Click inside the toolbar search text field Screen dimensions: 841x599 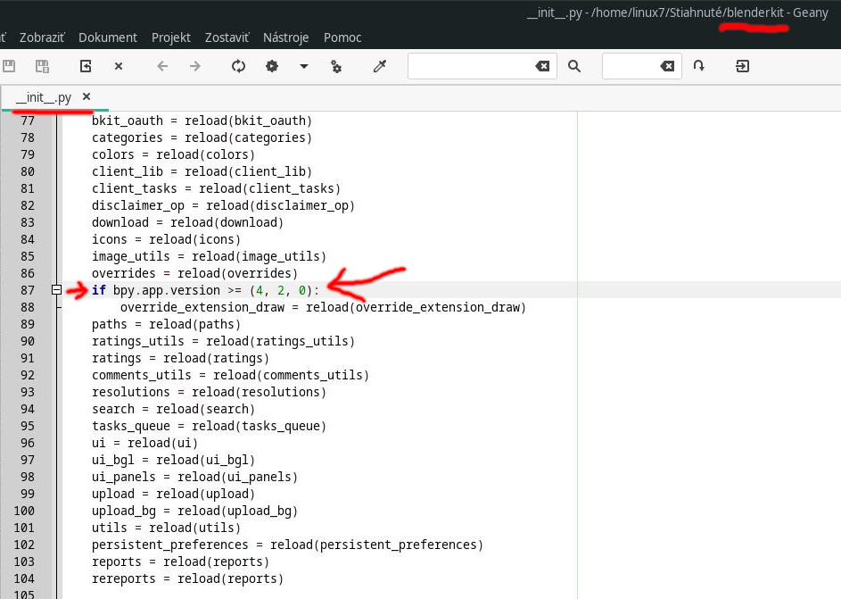point(468,66)
